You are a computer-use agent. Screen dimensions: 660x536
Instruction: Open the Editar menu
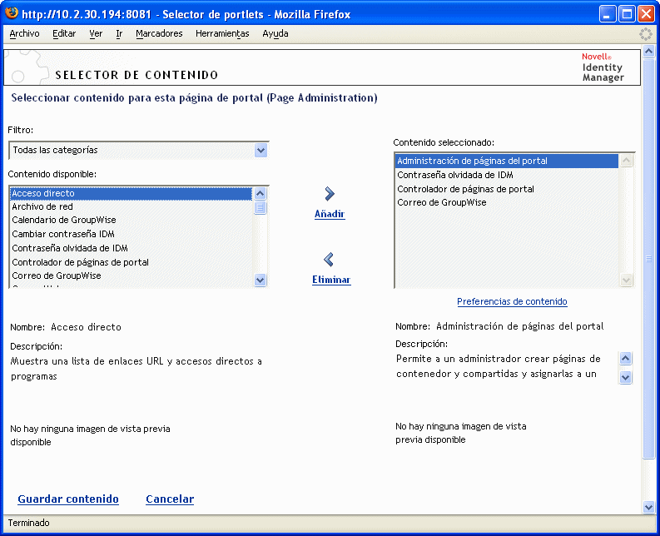64,33
